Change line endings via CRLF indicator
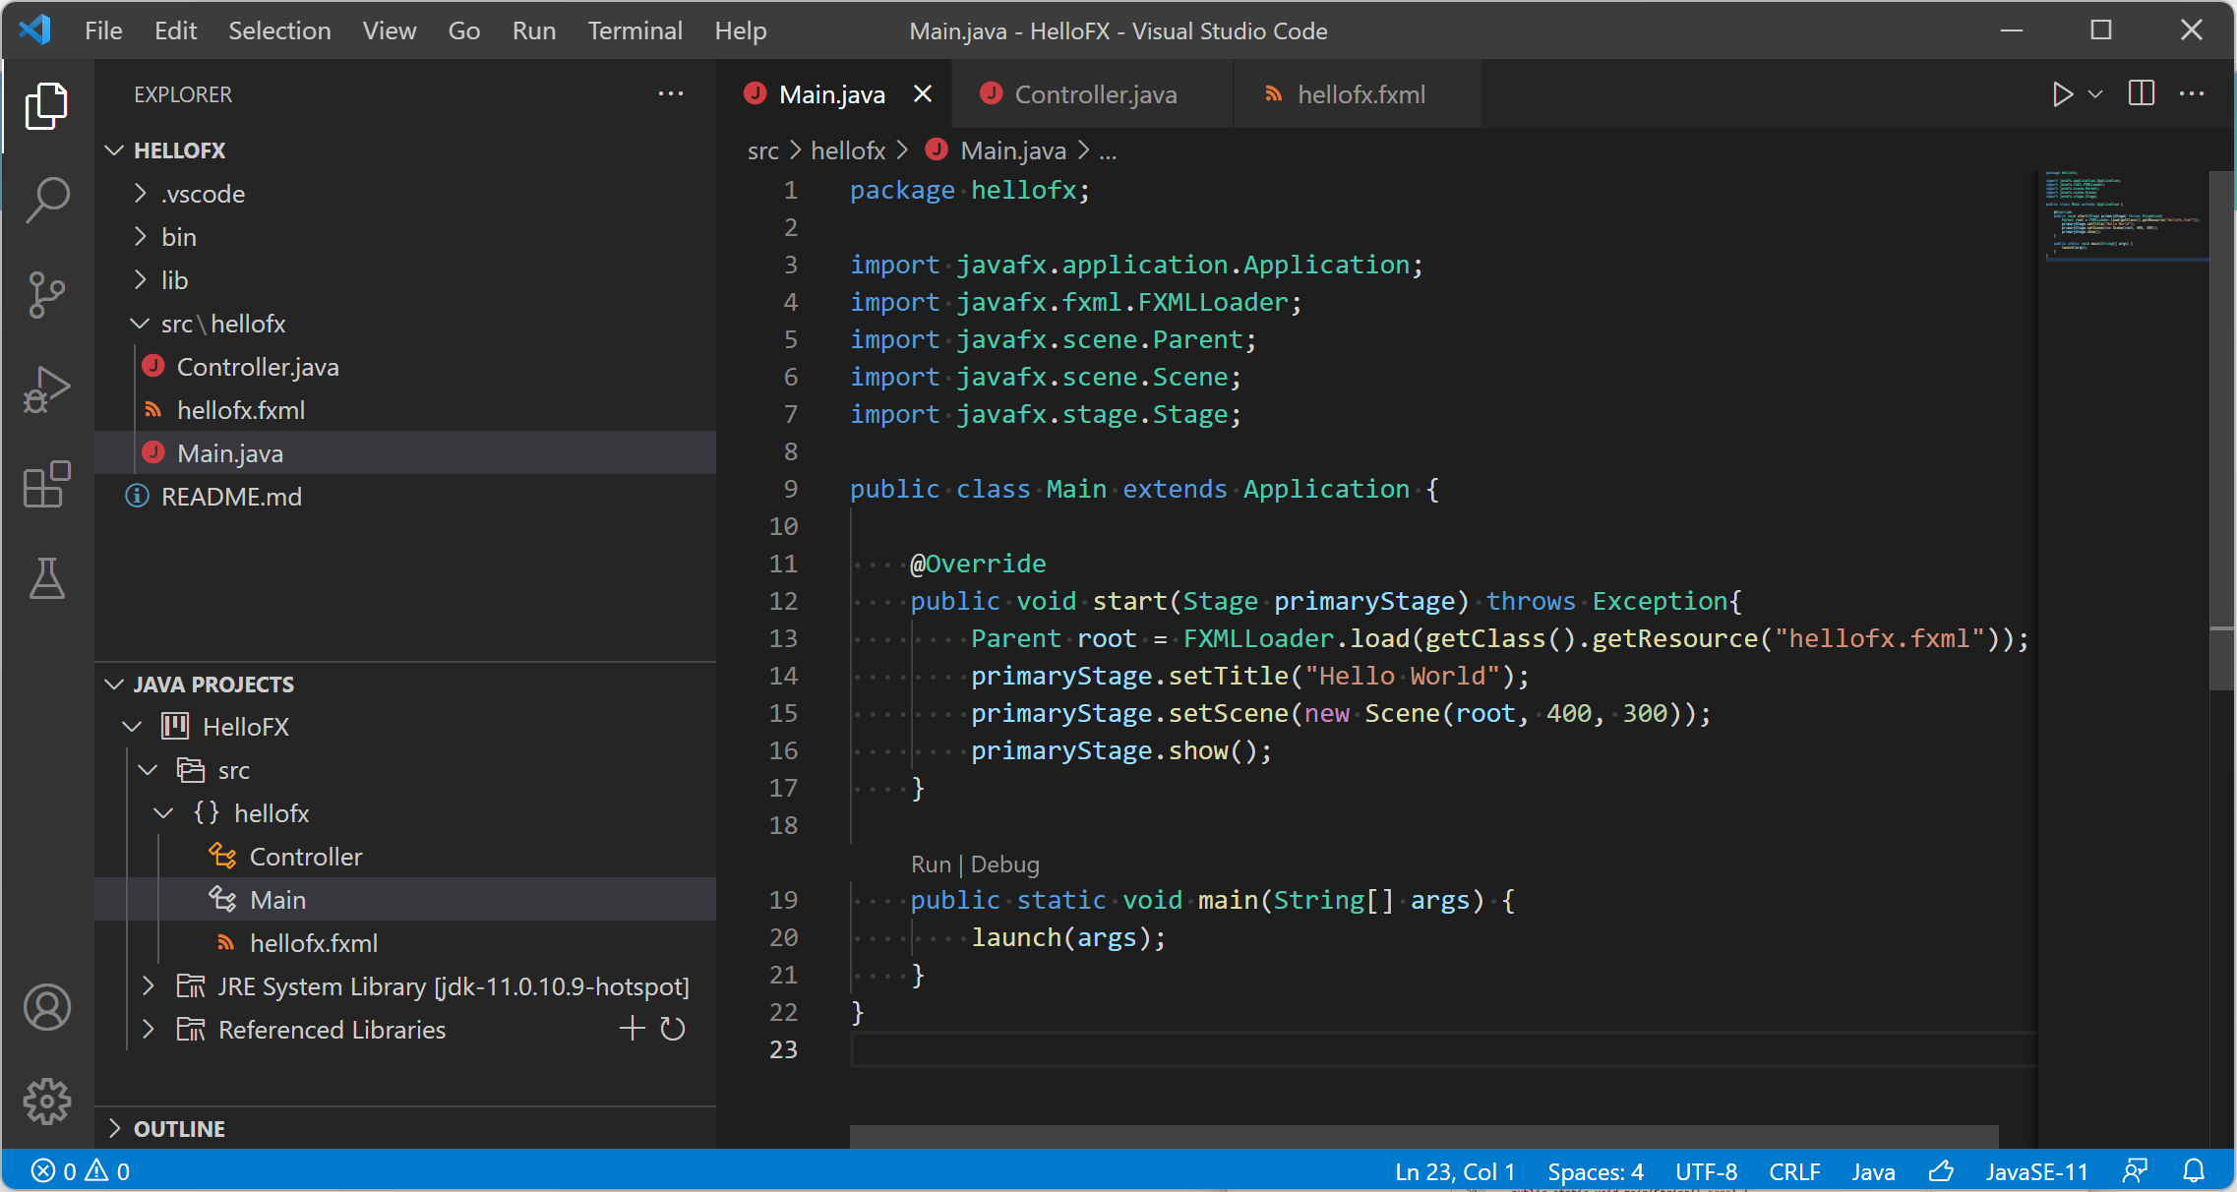2237x1192 pixels. click(1794, 1171)
